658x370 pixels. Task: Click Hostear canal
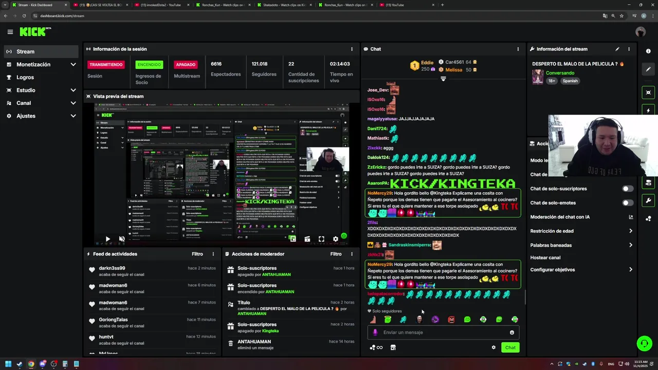pyautogui.click(x=545, y=257)
